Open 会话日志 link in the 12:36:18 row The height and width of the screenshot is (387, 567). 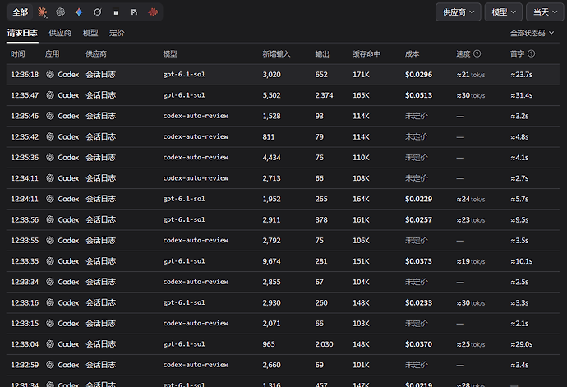pos(101,75)
